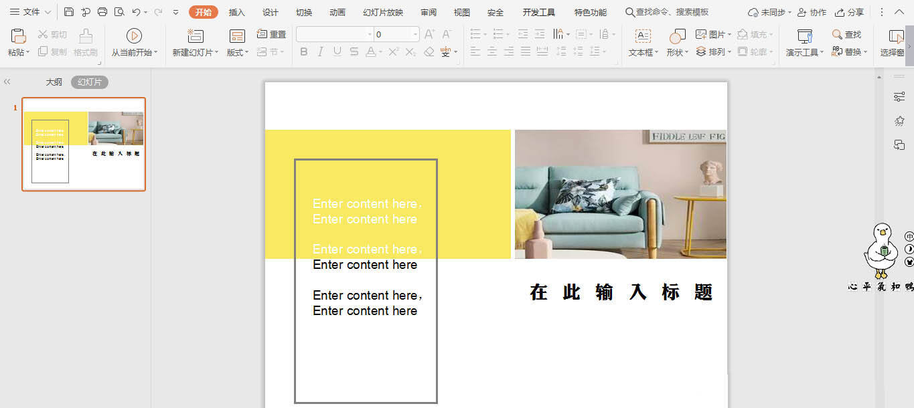
Task: Click the Undo arrow icon
Action: point(136,12)
